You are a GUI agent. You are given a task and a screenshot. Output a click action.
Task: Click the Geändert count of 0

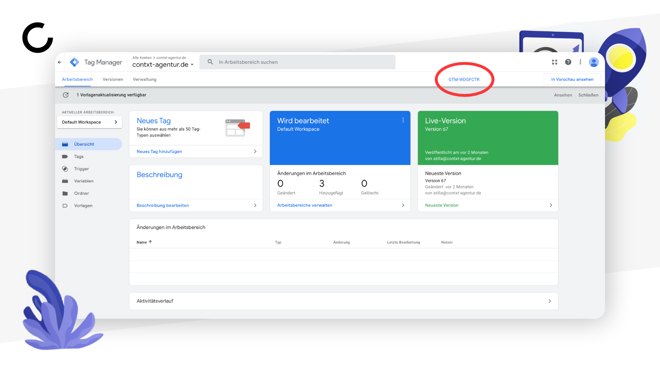pos(280,183)
